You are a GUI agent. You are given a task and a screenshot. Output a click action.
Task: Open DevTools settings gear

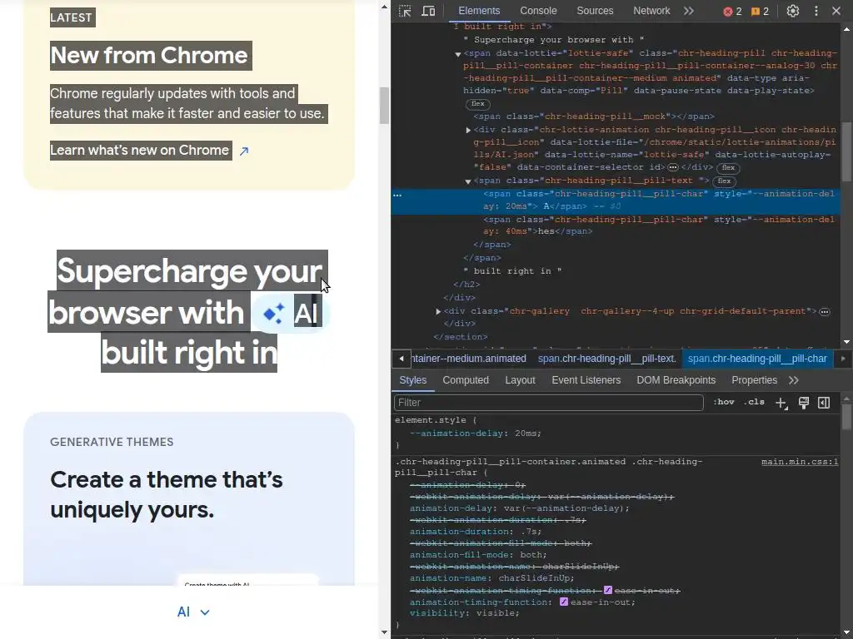pyautogui.click(x=793, y=11)
